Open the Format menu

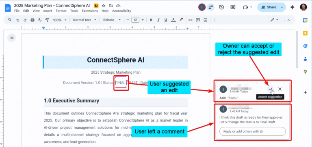(61, 11)
